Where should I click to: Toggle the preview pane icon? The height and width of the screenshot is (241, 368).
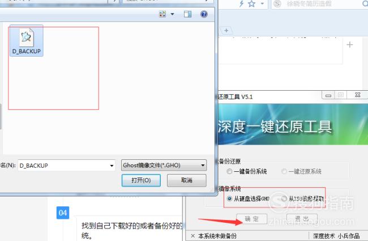[187, 14]
